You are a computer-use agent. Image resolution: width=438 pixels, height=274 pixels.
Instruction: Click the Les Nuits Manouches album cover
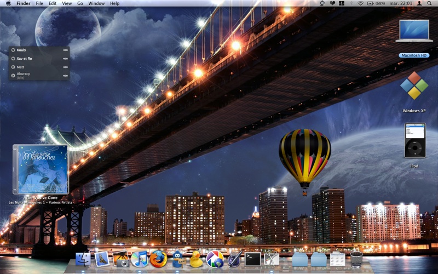pos(41,169)
